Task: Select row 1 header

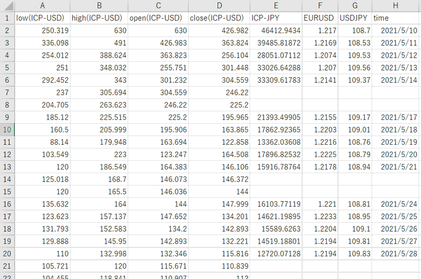Action: pos(7,18)
